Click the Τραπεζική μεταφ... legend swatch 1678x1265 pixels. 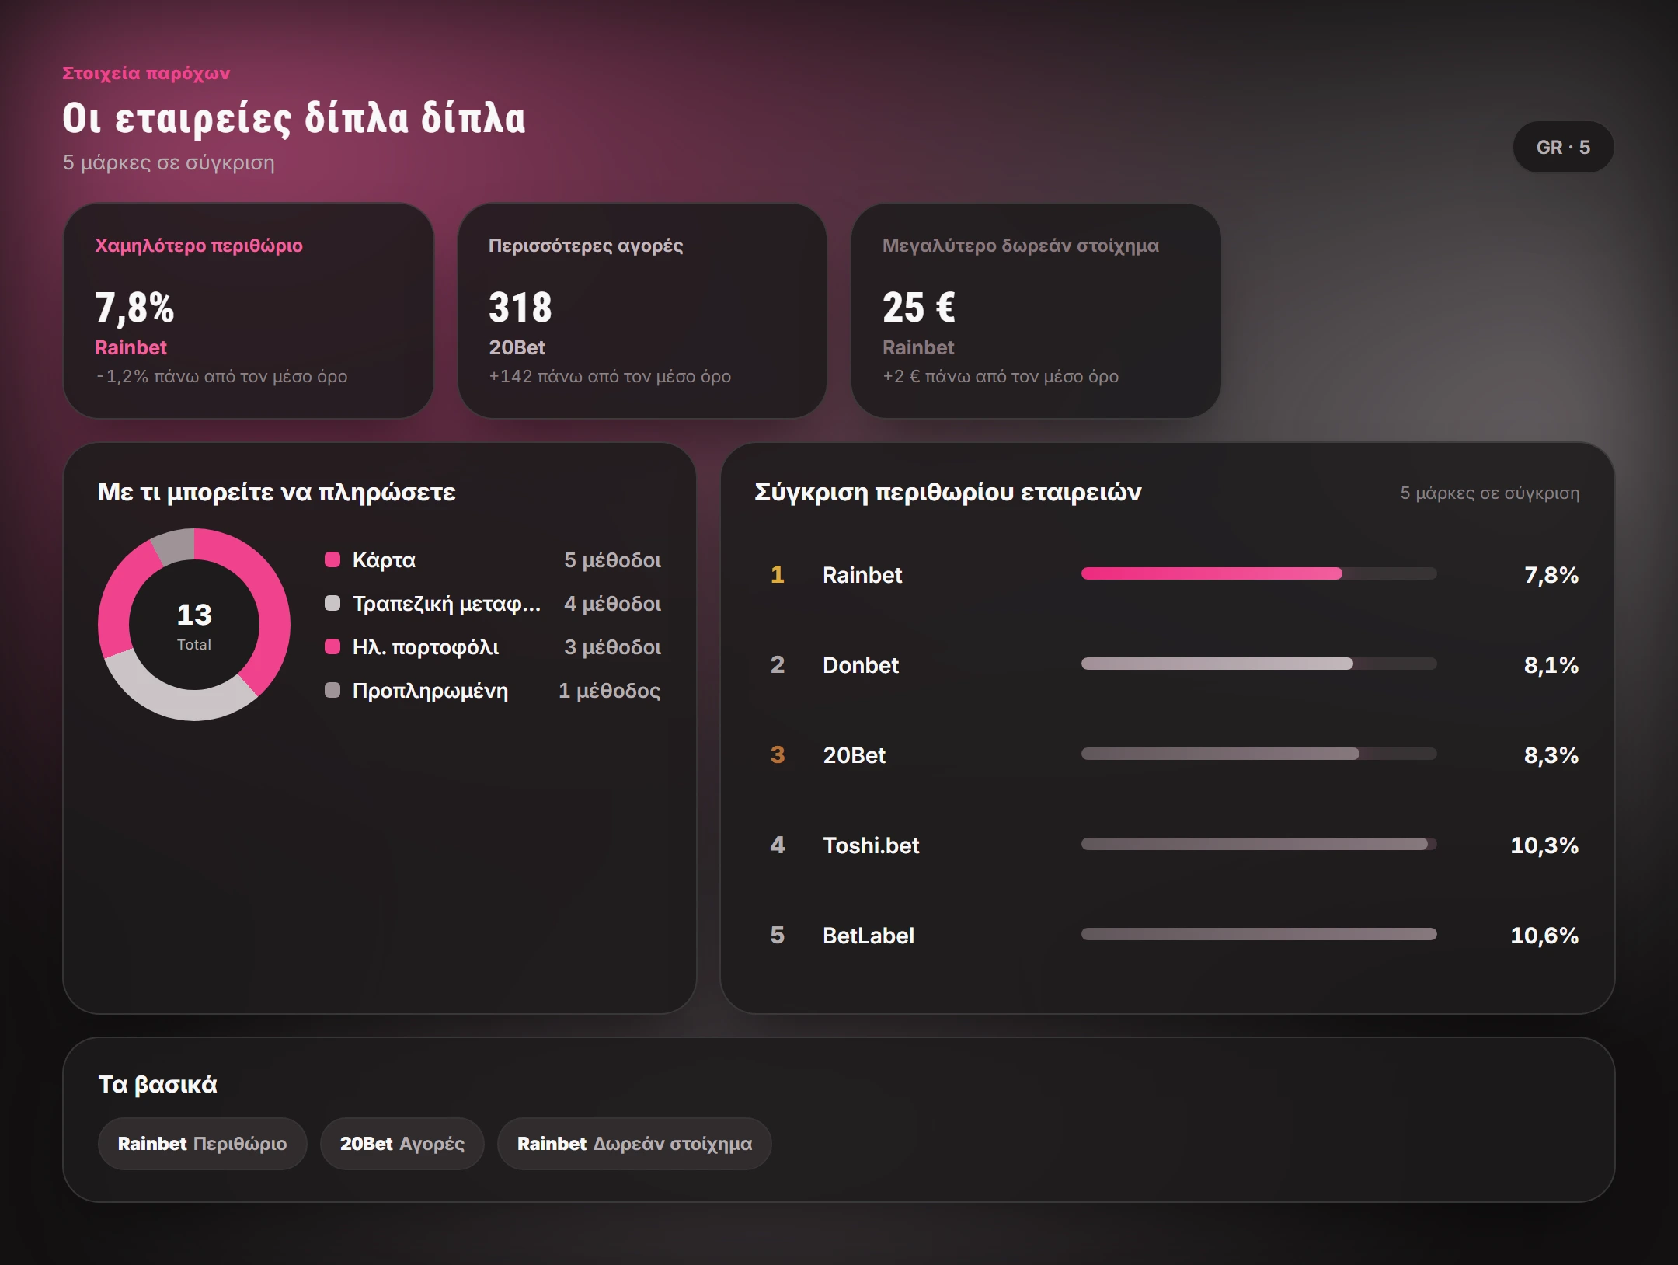pos(332,603)
